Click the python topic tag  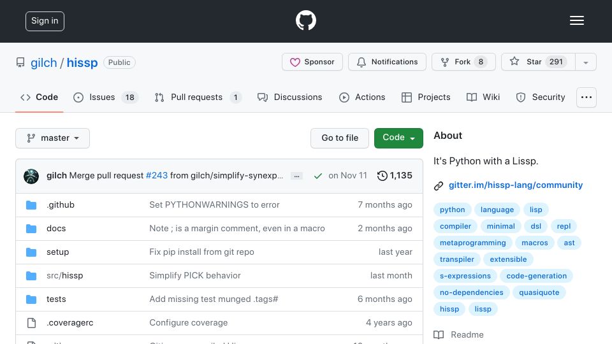(453, 210)
